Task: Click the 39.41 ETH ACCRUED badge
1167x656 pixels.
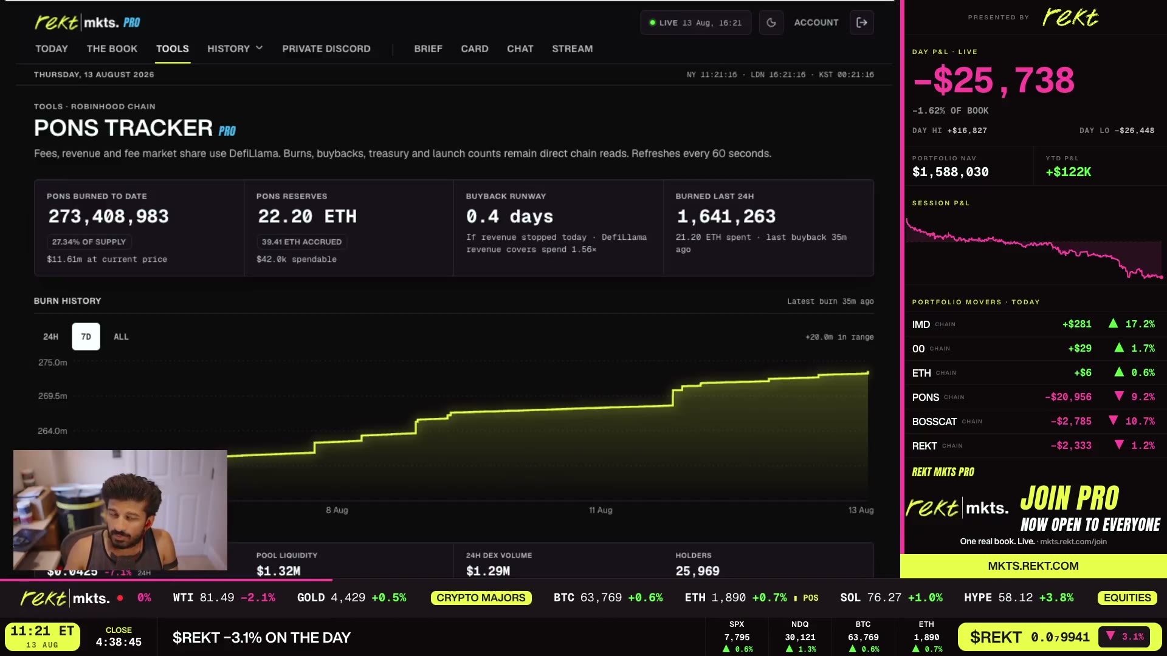Action: [301, 242]
